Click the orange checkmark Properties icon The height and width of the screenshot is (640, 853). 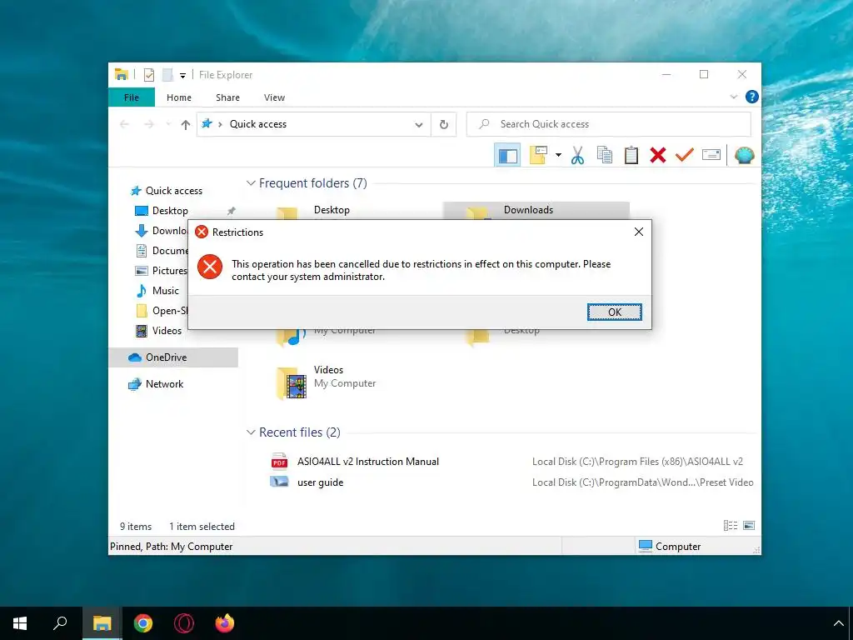[685, 155]
